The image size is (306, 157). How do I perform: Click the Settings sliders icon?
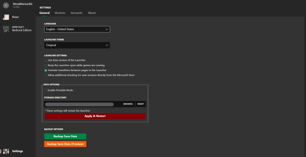pyautogui.click(x=6, y=151)
